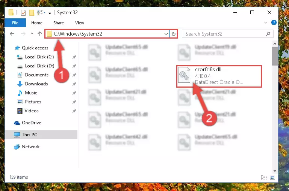
Task: Open Music in the navigation pane
Action: pos(27,93)
